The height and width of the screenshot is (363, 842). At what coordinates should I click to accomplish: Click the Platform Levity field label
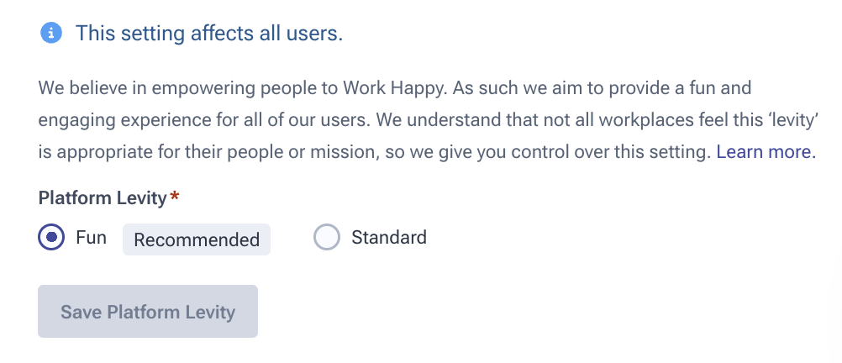[103, 198]
